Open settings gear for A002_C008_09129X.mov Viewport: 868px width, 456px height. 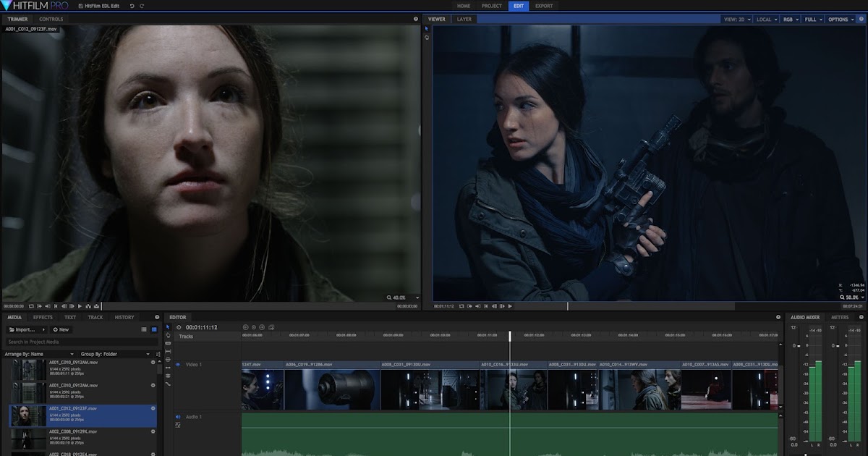point(153,432)
